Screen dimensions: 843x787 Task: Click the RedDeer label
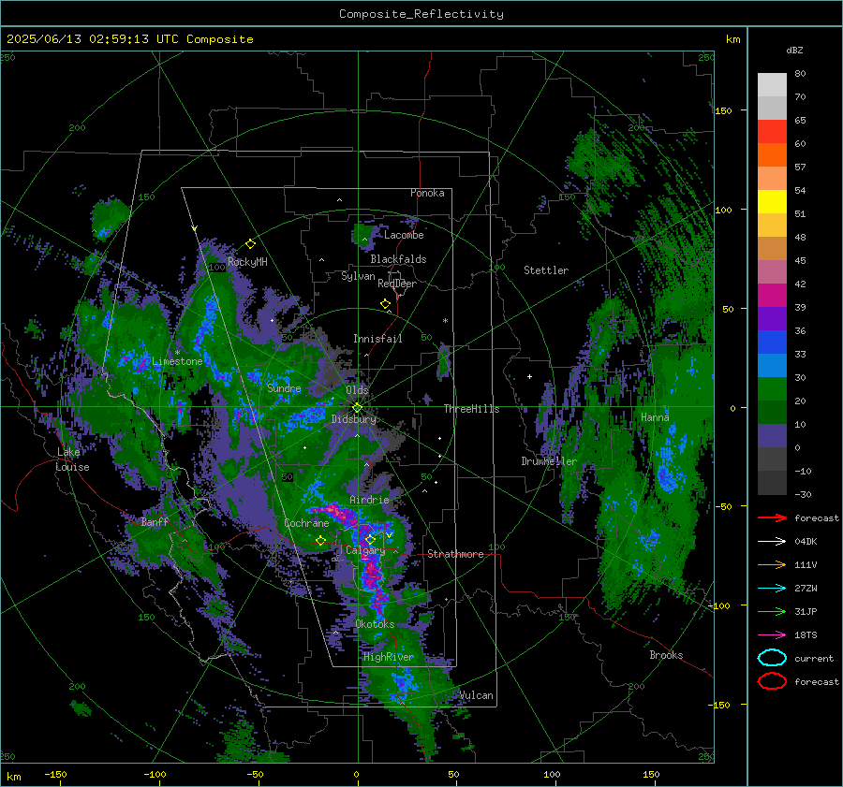point(397,284)
